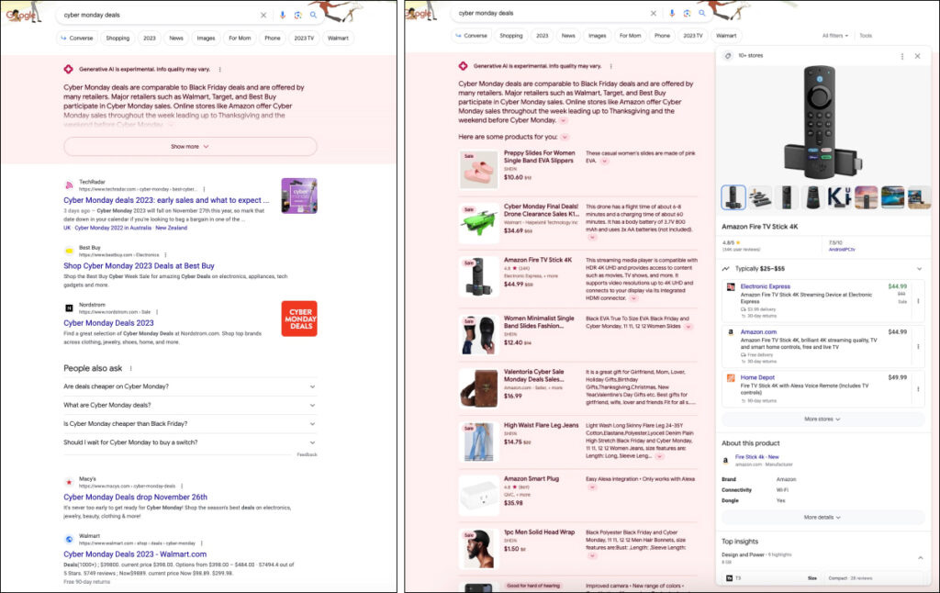Open options for Electronic Express store offer
Viewport: 940px width, 593px height.
point(918,301)
